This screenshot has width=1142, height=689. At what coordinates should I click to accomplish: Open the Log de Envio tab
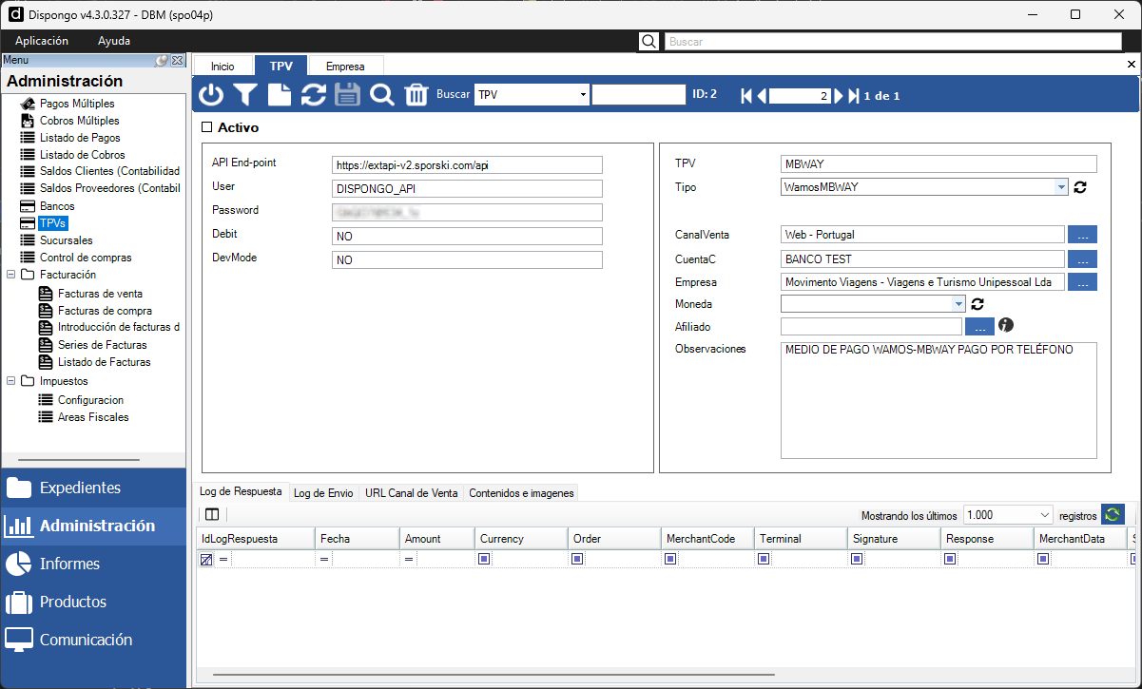323,493
